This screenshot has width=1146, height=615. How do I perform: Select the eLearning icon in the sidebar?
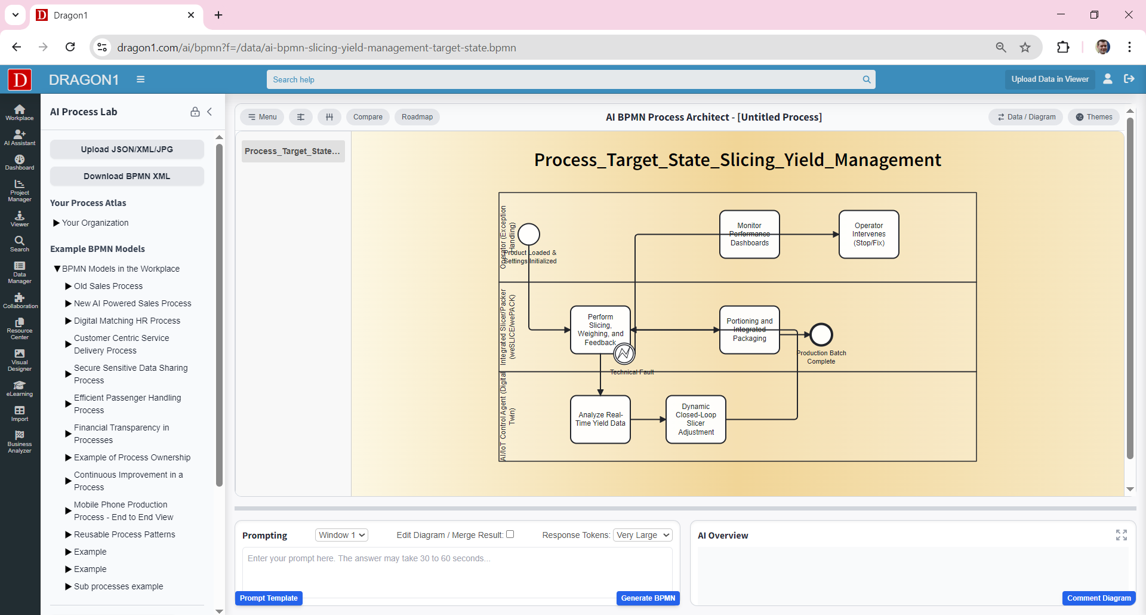click(x=20, y=388)
